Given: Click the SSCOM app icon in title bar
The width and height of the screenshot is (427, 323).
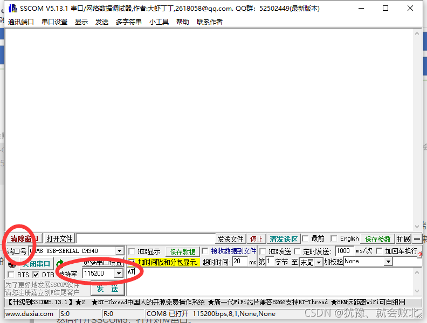Looking at the screenshot, I should point(12,9).
